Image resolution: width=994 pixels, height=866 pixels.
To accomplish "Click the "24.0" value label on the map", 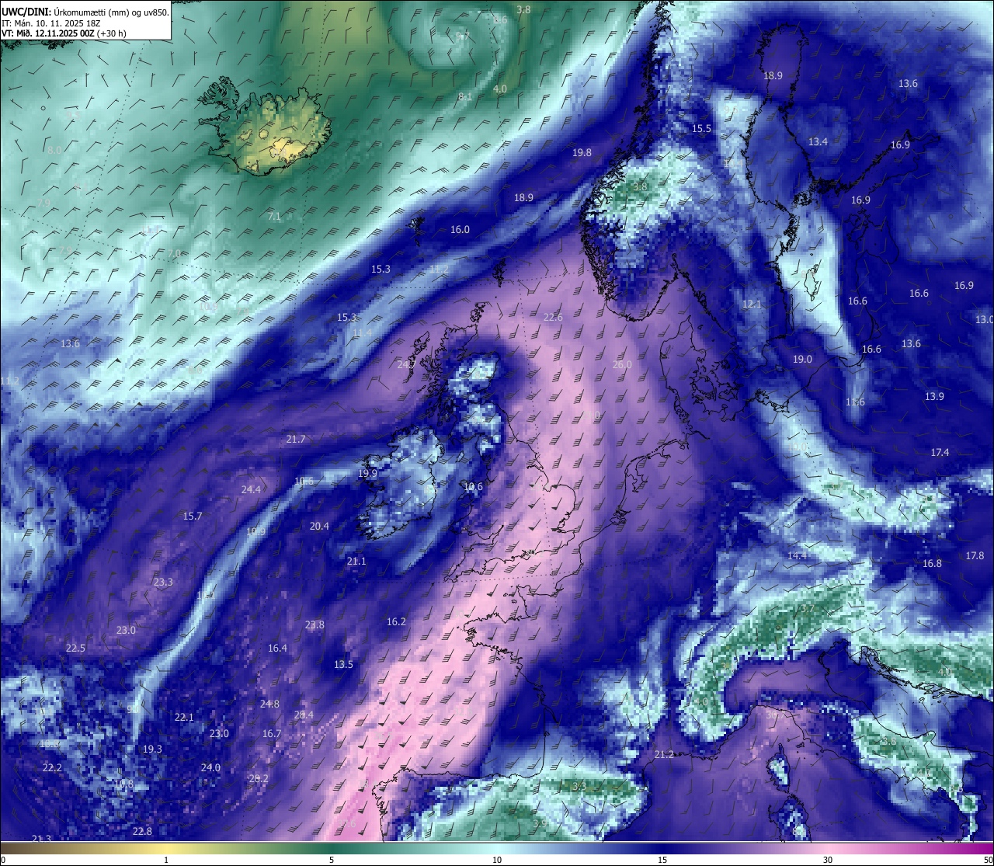I will coord(210,768).
